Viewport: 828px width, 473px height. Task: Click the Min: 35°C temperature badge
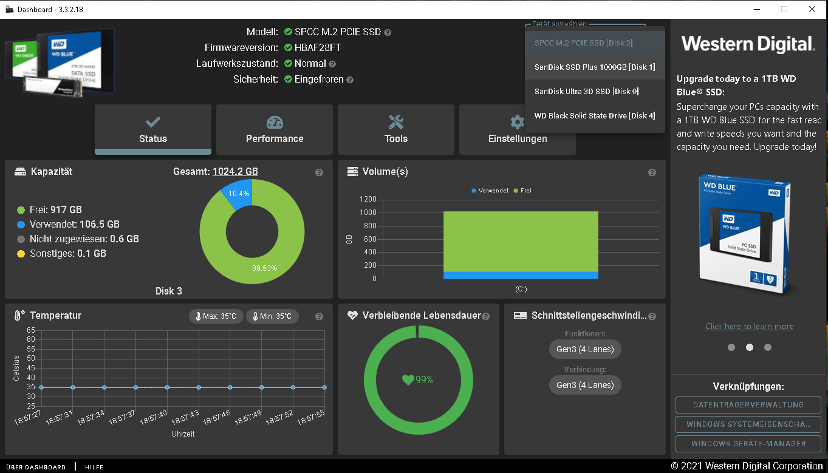[x=272, y=316]
